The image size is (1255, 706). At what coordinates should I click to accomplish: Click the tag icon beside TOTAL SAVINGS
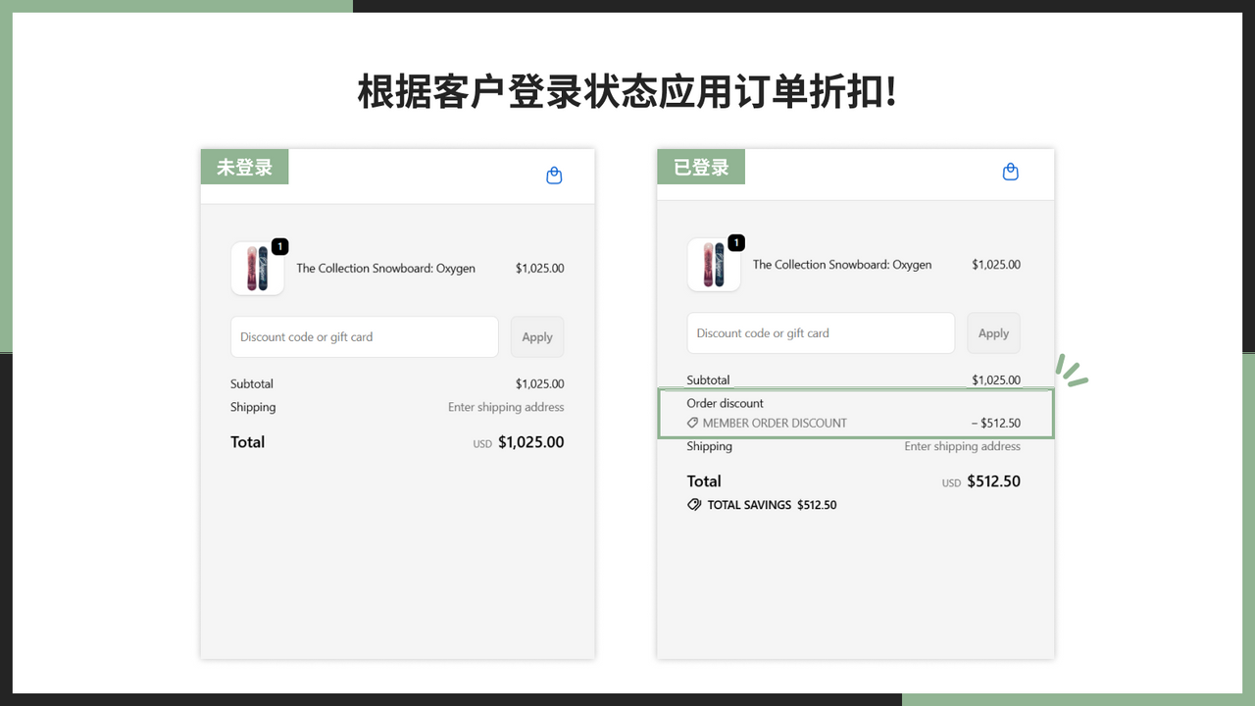(694, 505)
